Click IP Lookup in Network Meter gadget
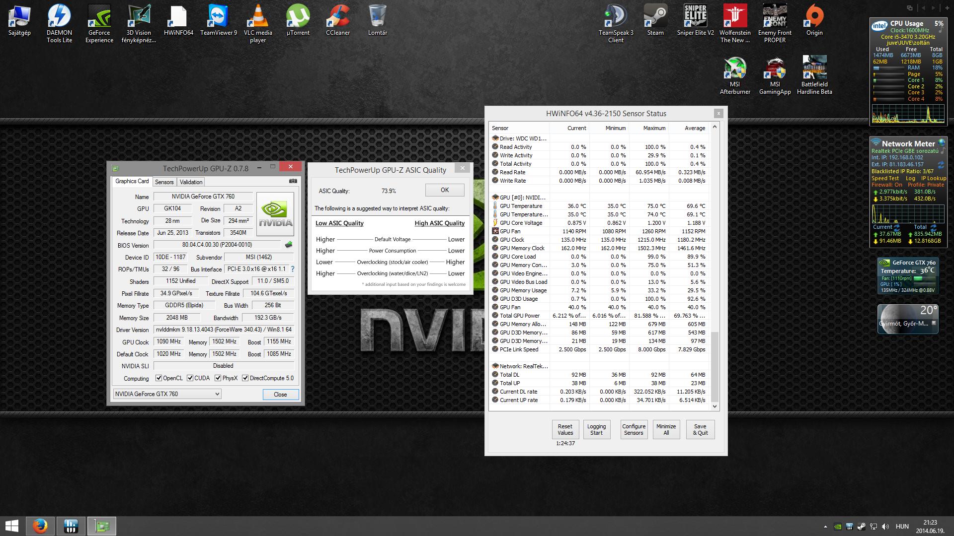954x536 pixels. [x=933, y=178]
